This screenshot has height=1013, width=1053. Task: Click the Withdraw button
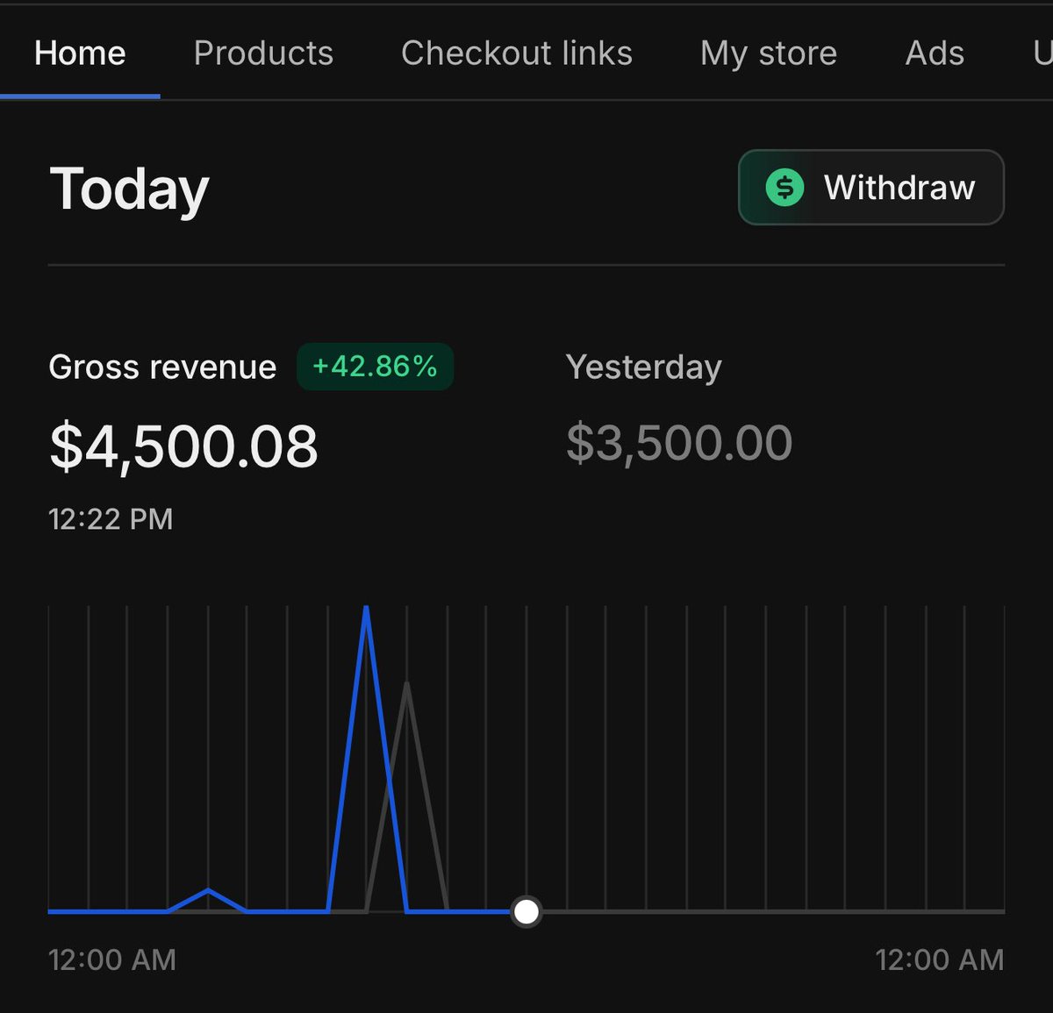871,188
